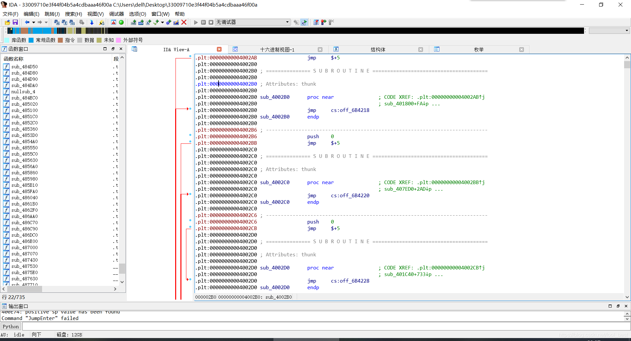The width and height of the screenshot is (631, 341).
Task: Switch to the 结构体 tab
Action: 378,50
